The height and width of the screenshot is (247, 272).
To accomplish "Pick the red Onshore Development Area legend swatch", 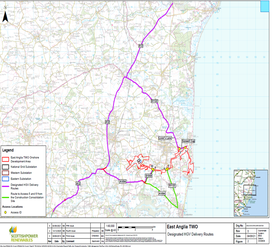I will (6, 159).
